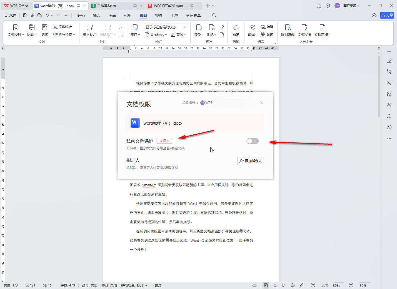Switch to the 视图 ribbon tab
397x289 pixels.
click(x=159, y=16)
